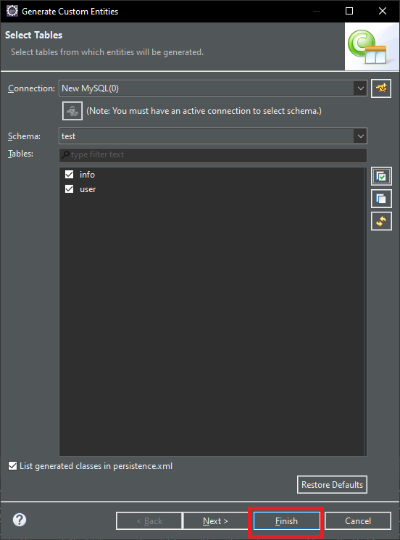
Task: Expand the Schema dropdown arrow
Action: tap(360, 136)
